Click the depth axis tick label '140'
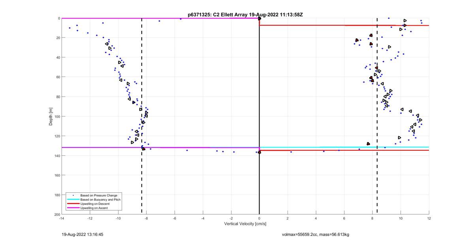The image size is (474, 241). point(57,155)
